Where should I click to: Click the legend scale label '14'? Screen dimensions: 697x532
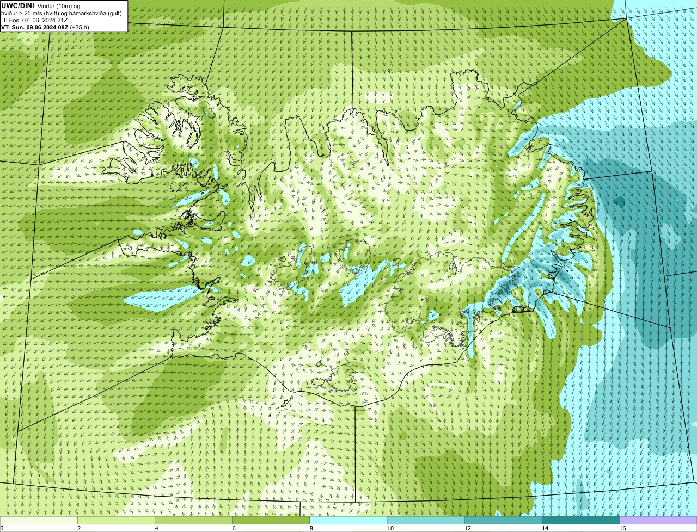pyautogui.click(x=545, y=528)
